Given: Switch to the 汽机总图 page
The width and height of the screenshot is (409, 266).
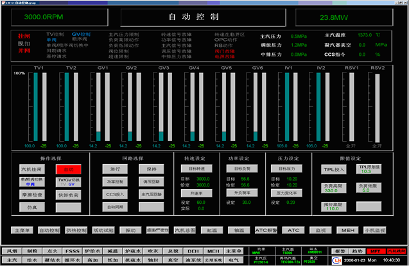Looking at the screenshot, I should coord(185,230).
